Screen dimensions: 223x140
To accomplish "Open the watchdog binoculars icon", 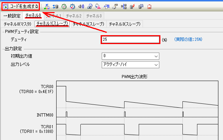I will [90, 6].
